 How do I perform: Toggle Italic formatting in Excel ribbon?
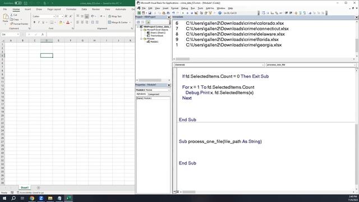point(39,22)
